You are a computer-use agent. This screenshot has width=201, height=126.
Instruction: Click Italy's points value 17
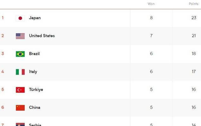(194, 72)
